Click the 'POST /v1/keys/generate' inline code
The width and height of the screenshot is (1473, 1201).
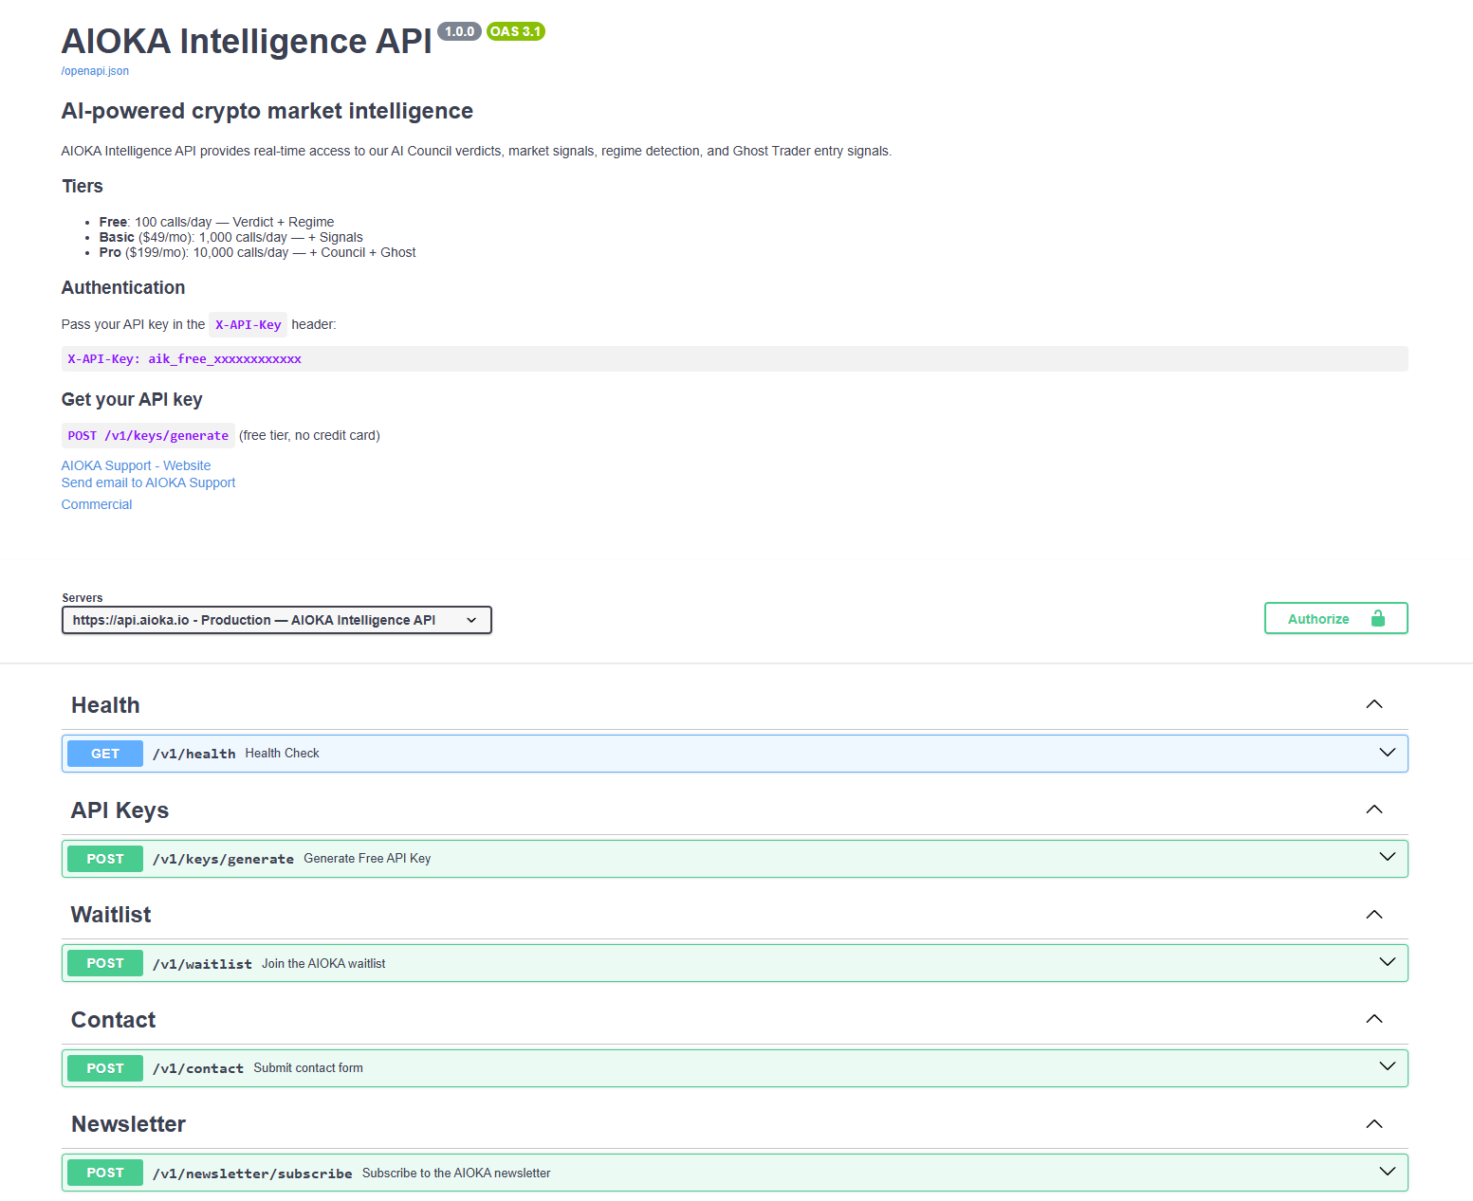click(148, 435)
